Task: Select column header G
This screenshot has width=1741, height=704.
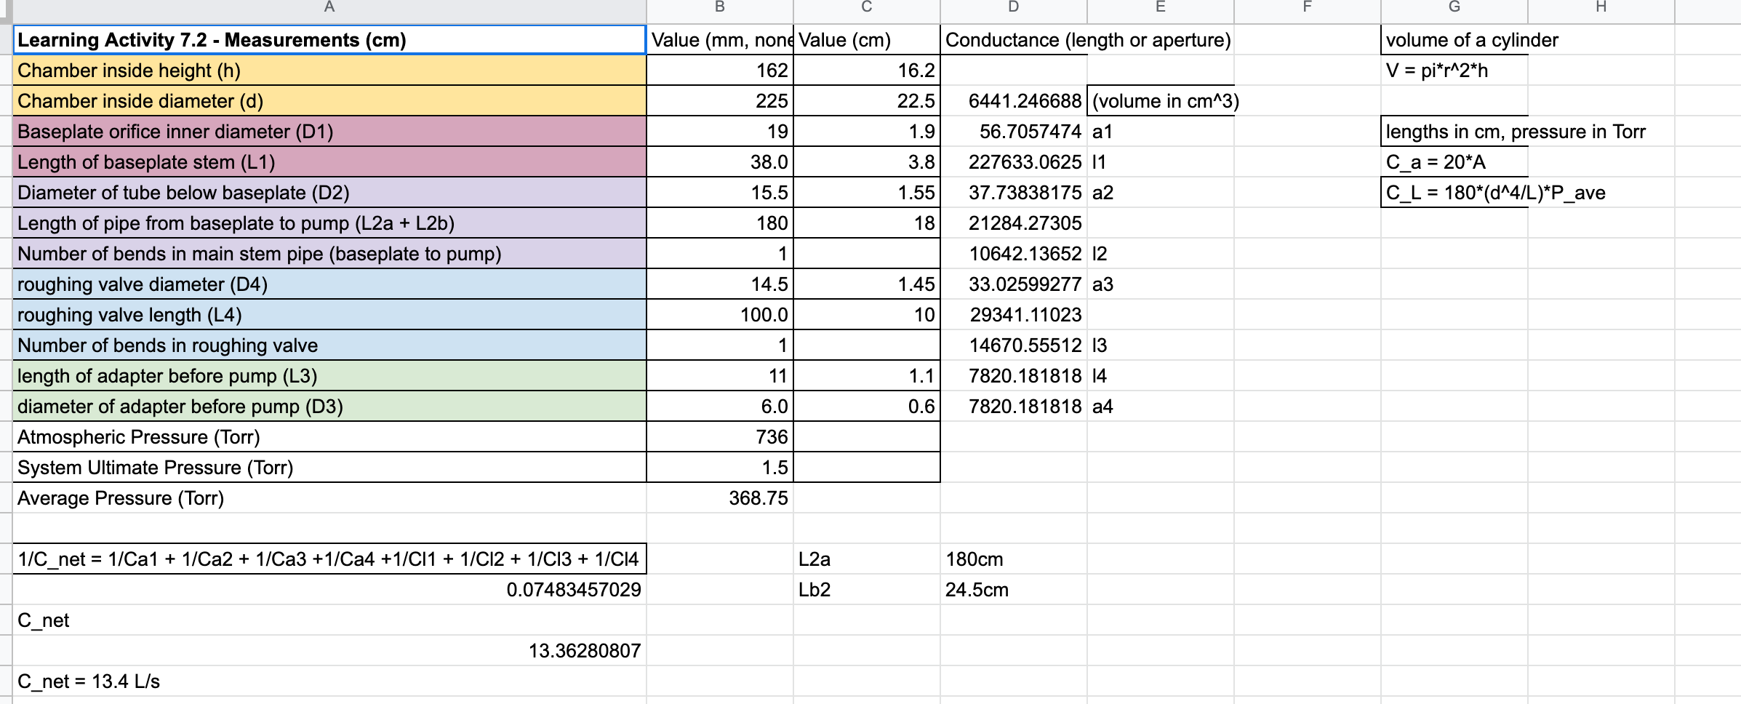Action: pos(1435,8)
